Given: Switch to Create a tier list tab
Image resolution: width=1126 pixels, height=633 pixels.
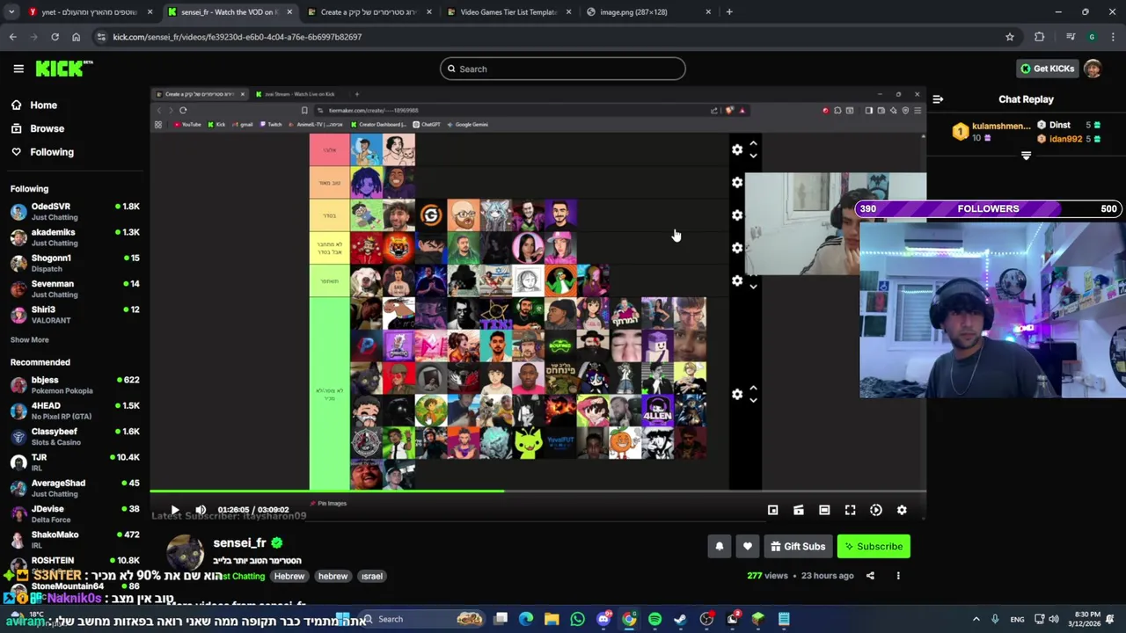Looking at the screenshot, I should coord(369,12).
